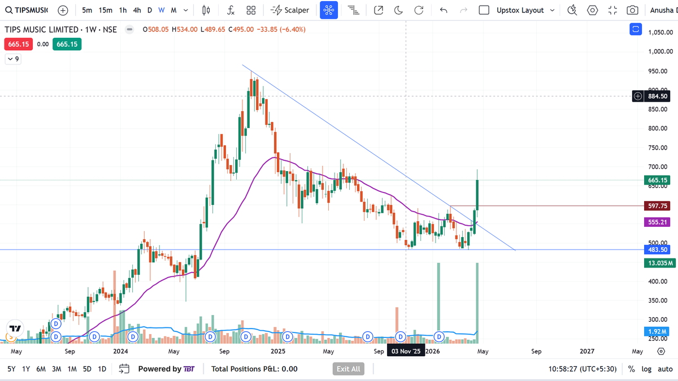Viewport: 678px width, 381px height.
Task: Take a chart snapshot with the camera icon
Action: pyautogui.click(x=632, y=10)
